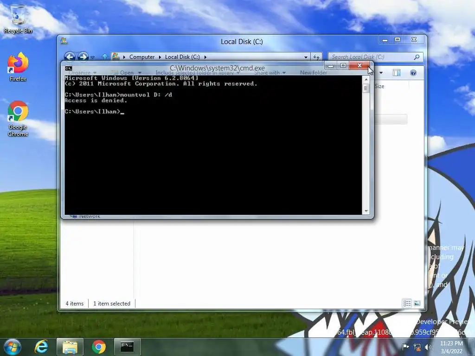Viewport: 475px width, 356px height.
Task: Click the cmd scrollbar thumb
Action: 366,88
